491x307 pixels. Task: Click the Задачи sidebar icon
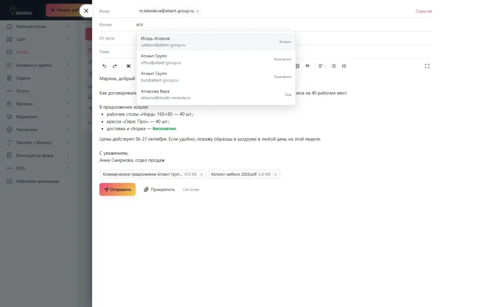(9, 78)
